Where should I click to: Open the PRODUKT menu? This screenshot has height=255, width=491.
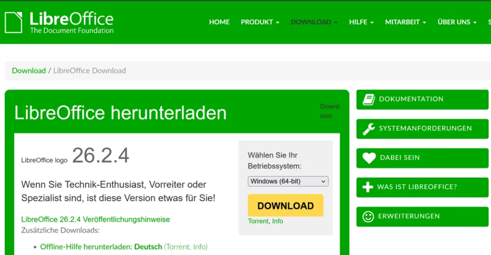click(260, 22)
